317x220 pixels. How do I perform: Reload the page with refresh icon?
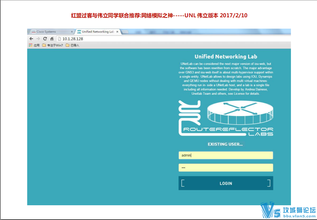pyautogui.click(x=45, y=39)
